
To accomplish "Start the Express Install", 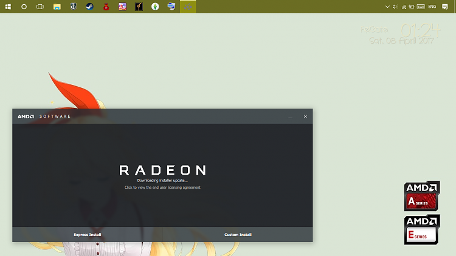I will (x=87, y=235).
